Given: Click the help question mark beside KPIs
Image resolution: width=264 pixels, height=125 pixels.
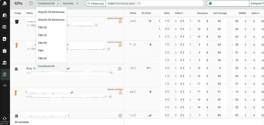Looking at the screenshot, I should [31, 3].
